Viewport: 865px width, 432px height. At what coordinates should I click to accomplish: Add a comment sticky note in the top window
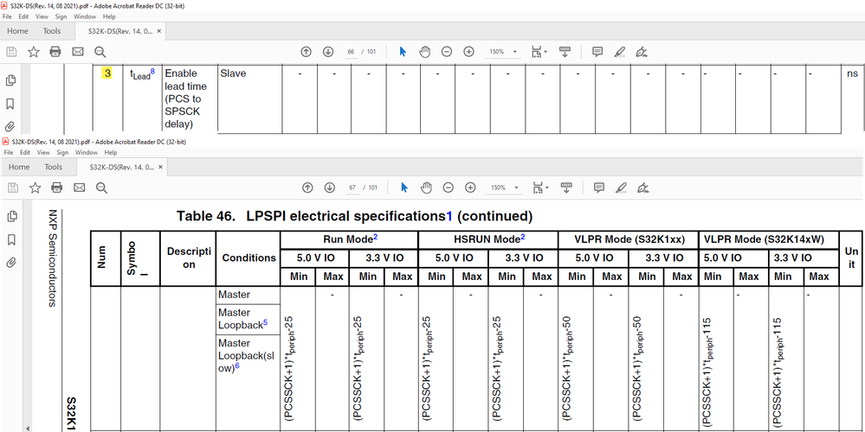(x=597, y=52)
